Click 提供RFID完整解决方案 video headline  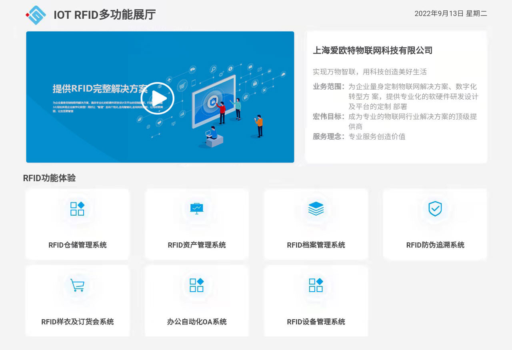pyautogui.click(x=100, y=88)
